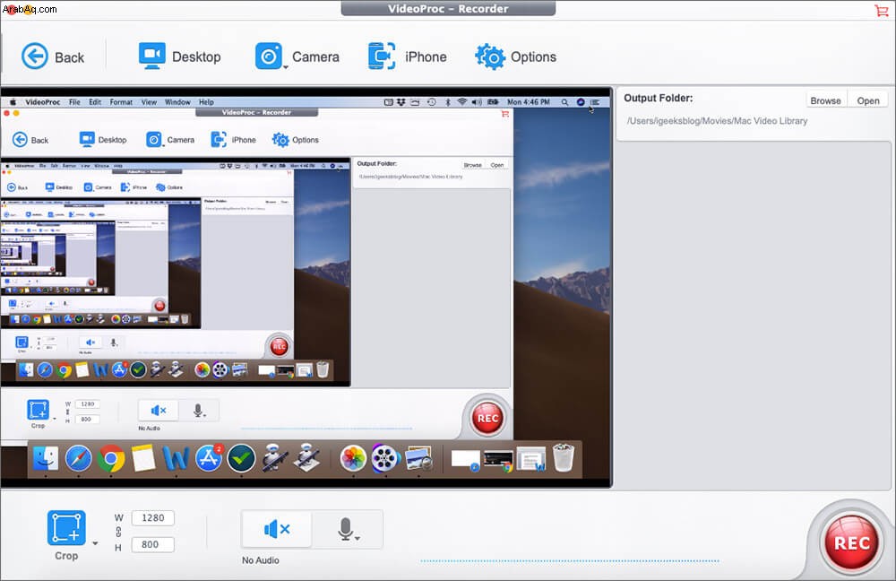Viewport: 896px width, 581px height.
Task: Click the Open output folder button
Action: coord(868,100)
